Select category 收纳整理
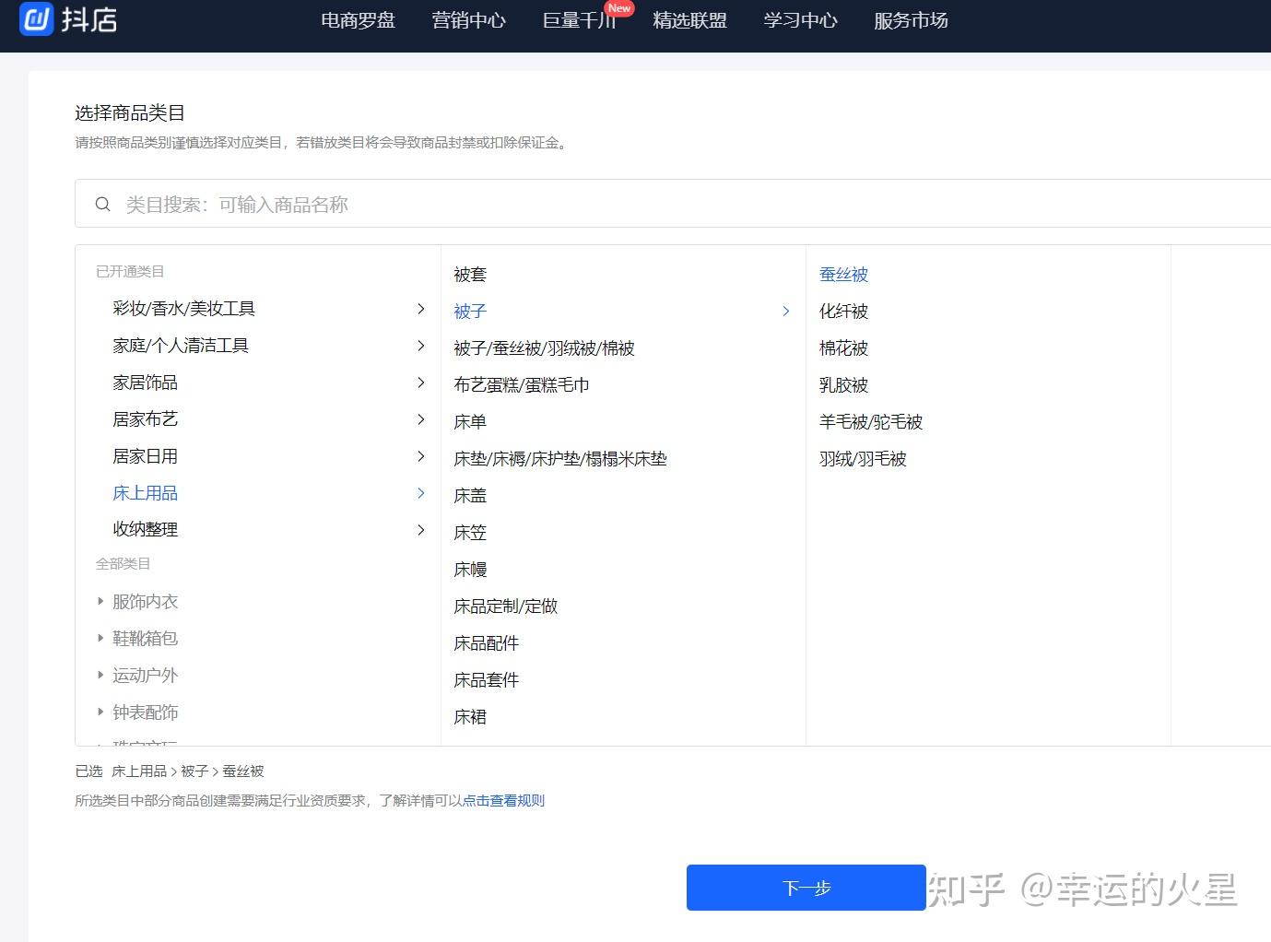The width and height of the screenshot is (1271, 942). (145, 530)
